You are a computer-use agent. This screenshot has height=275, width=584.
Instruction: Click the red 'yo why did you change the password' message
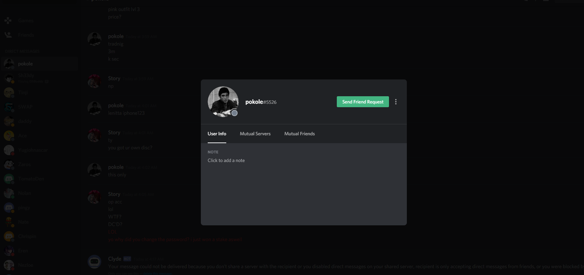pos(175,239)
